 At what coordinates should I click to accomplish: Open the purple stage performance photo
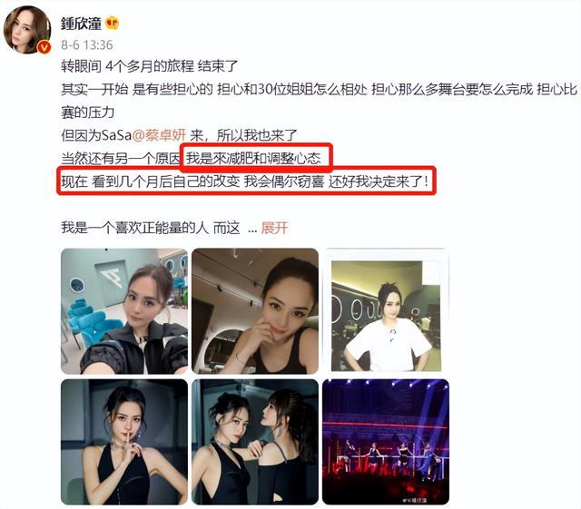(386, 442)
